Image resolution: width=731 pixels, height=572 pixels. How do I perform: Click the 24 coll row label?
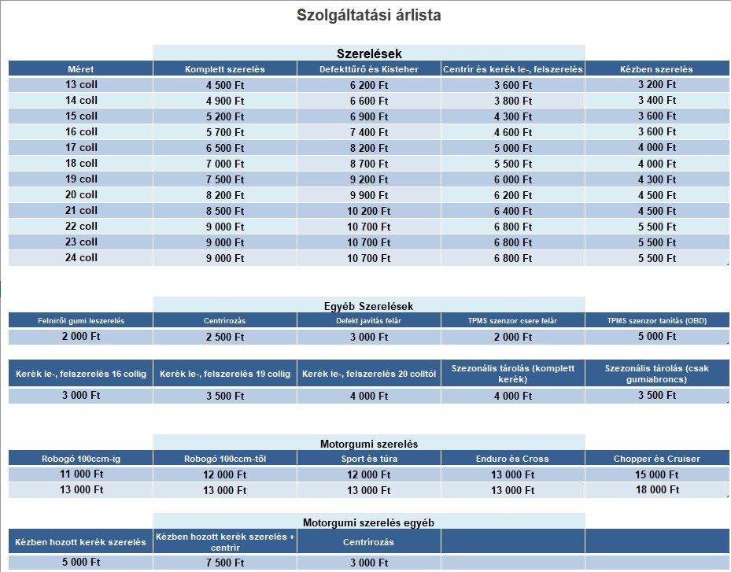[x=81, y=257]
